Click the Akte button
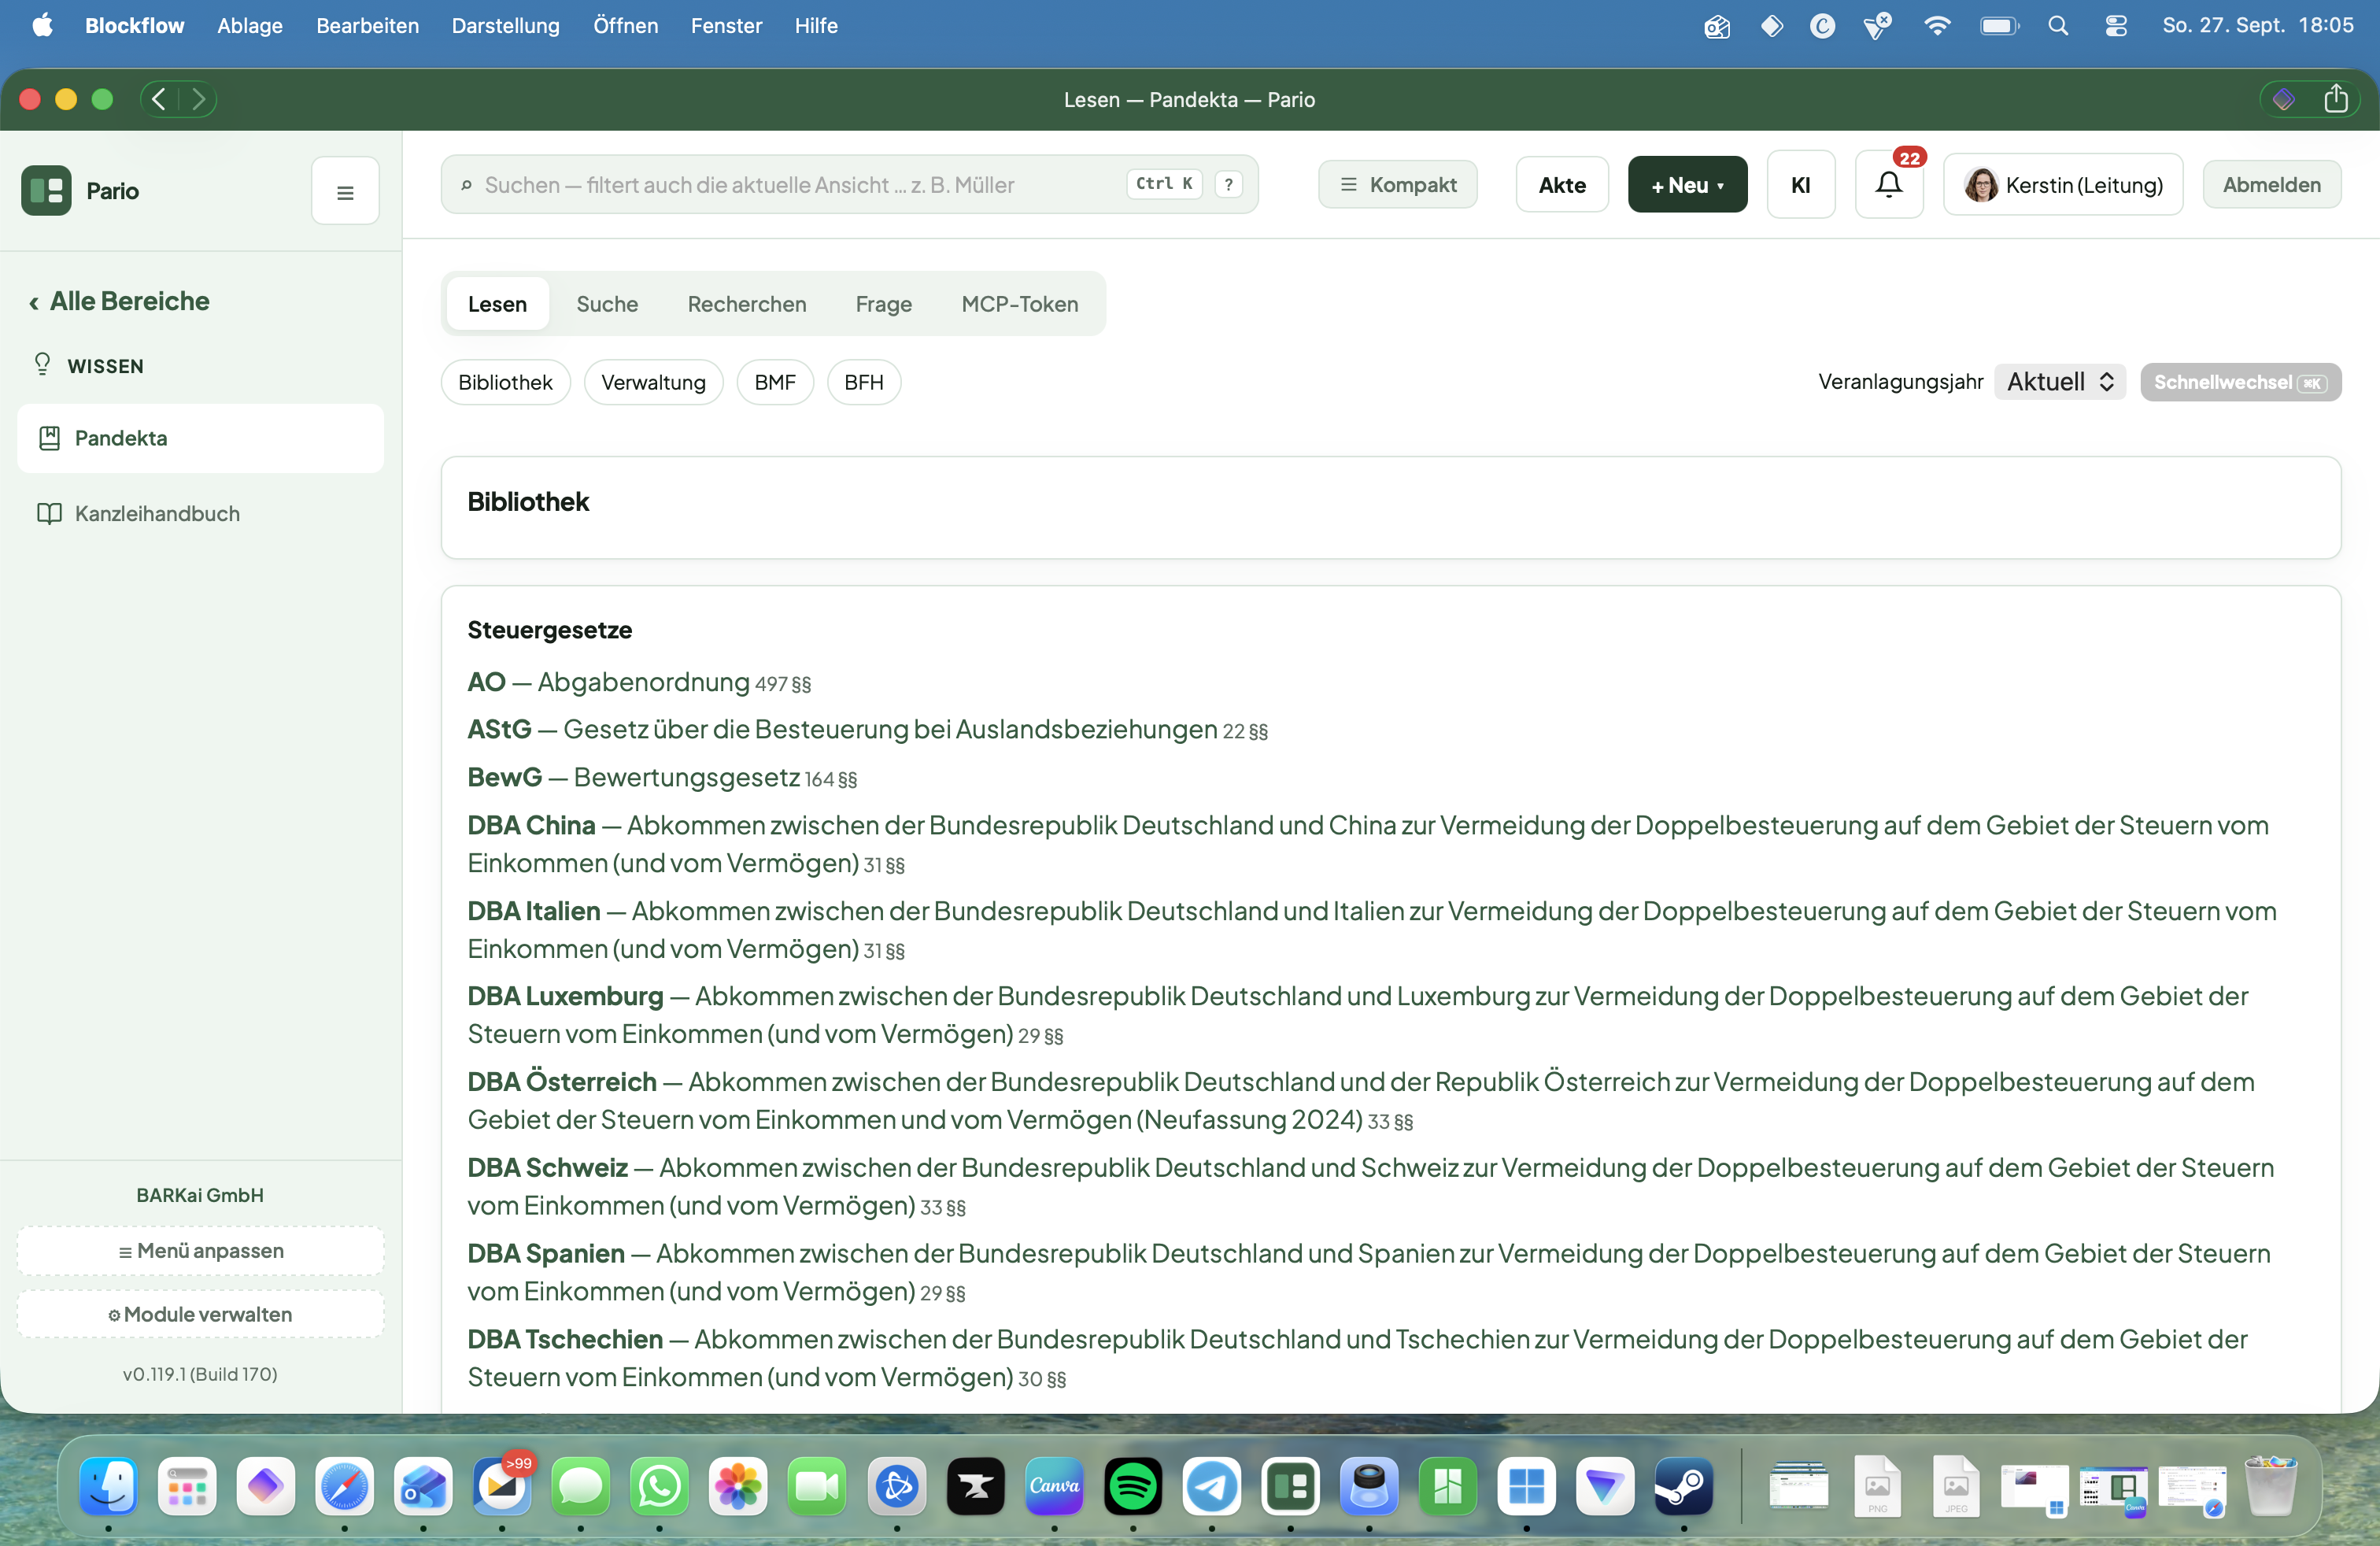This screenshot has height=1546, width=2380. point(1562,185)
